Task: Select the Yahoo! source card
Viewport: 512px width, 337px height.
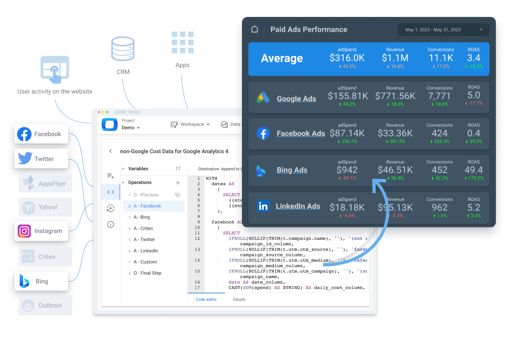Action: [x=45, y=208]
